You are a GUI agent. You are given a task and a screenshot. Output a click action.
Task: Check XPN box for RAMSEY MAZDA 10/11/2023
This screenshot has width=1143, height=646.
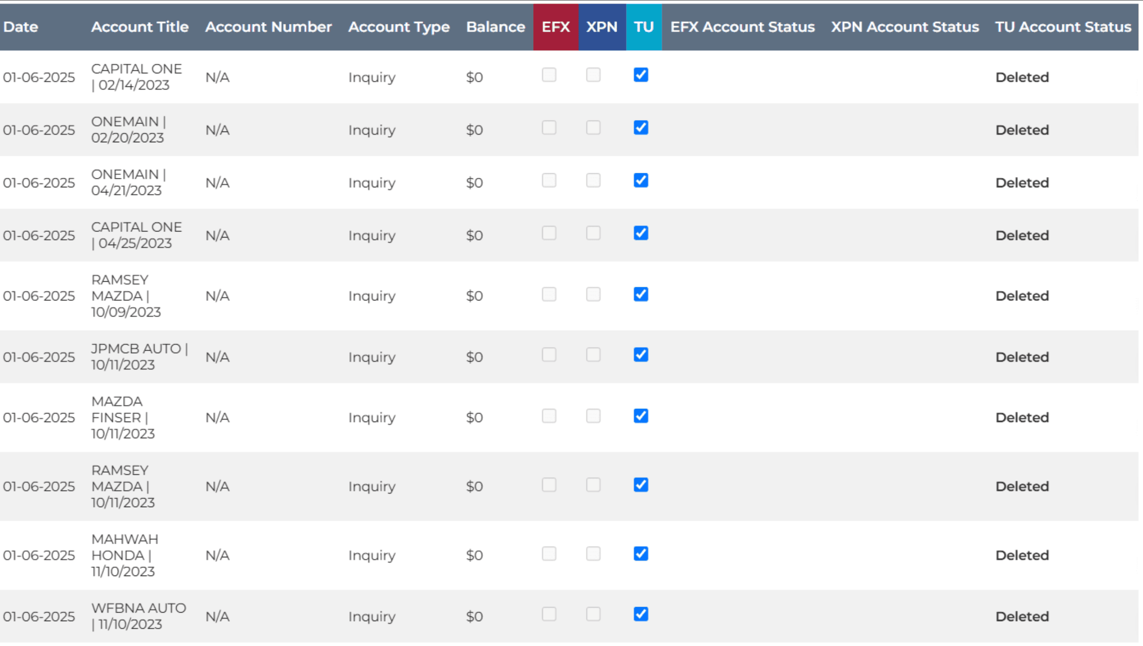pos(593,485)
